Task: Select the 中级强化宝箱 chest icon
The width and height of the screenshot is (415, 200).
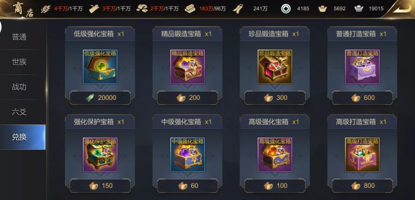Action: (188, 155)
